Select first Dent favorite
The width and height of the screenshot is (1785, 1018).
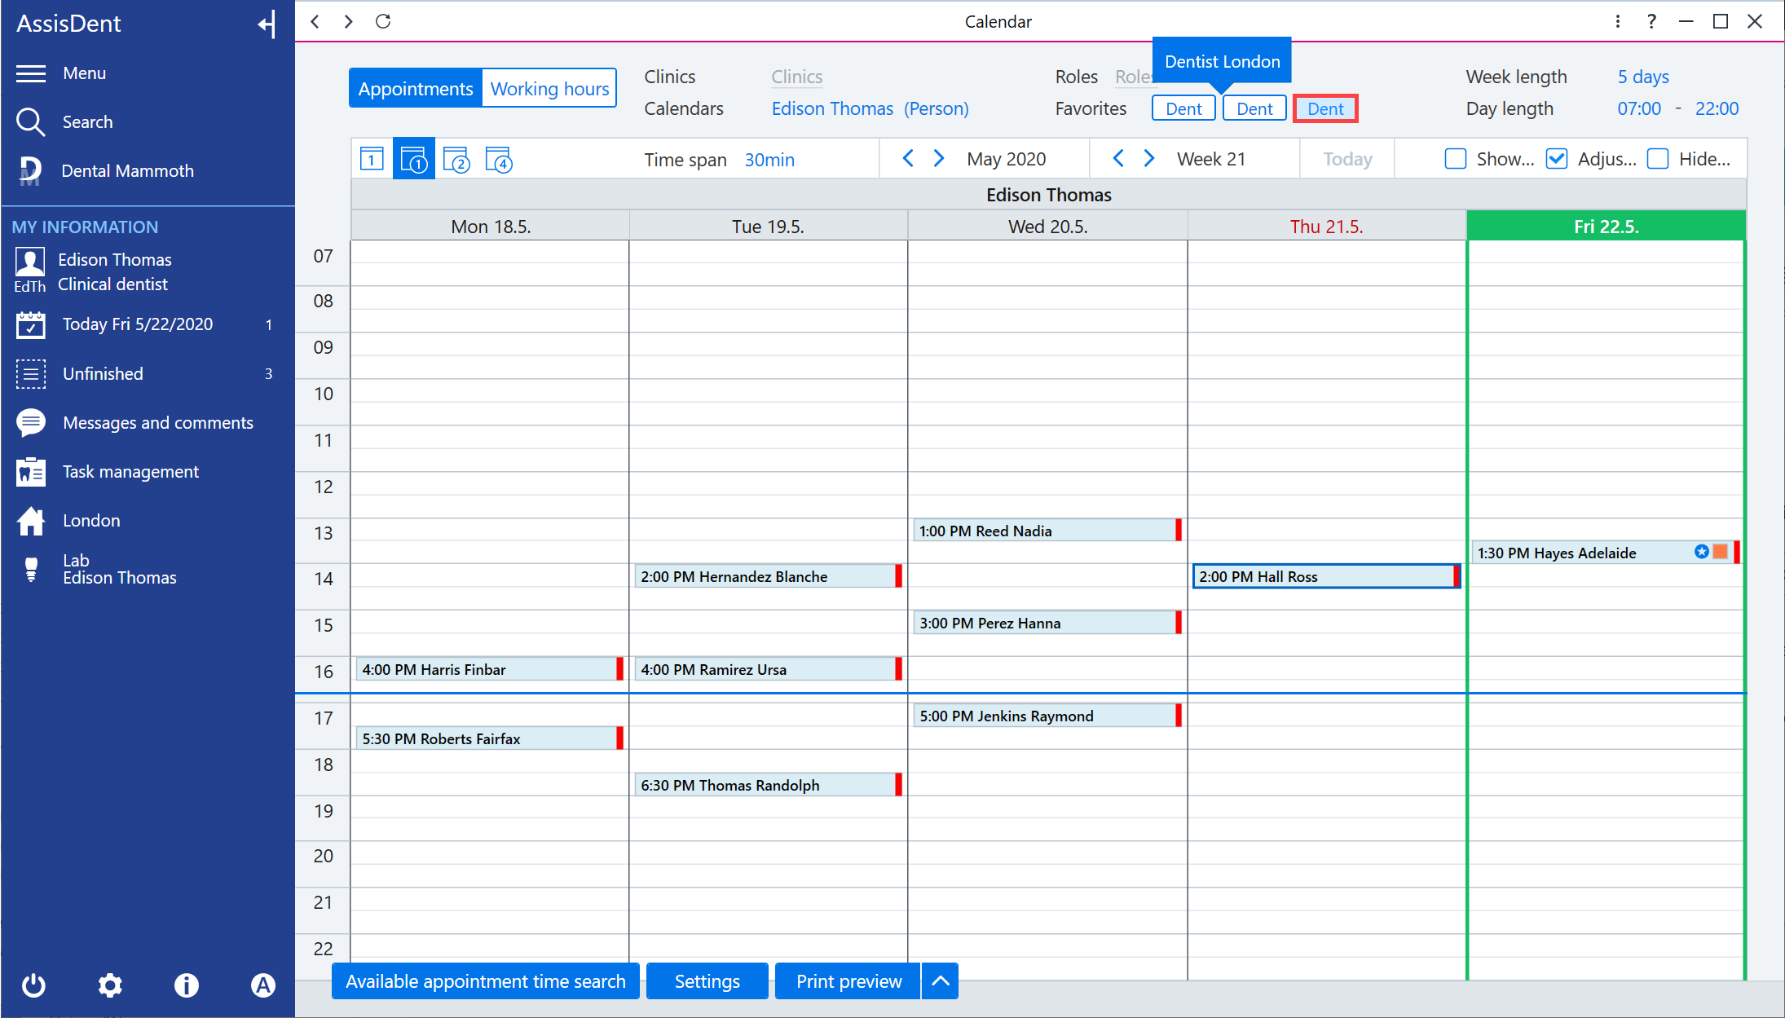[1183, 108]
